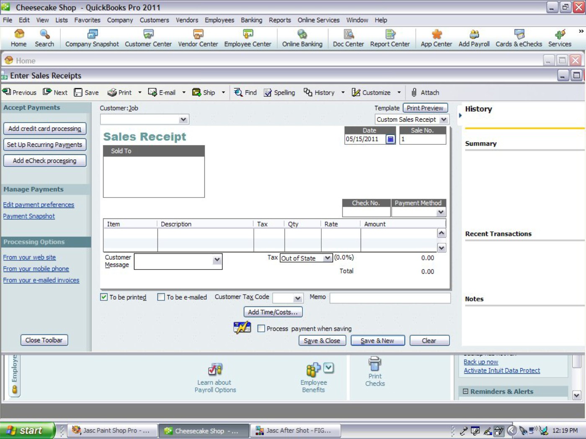Open the Lists menu
This screenshot has width=586, height=439.
tap(61, 20)
